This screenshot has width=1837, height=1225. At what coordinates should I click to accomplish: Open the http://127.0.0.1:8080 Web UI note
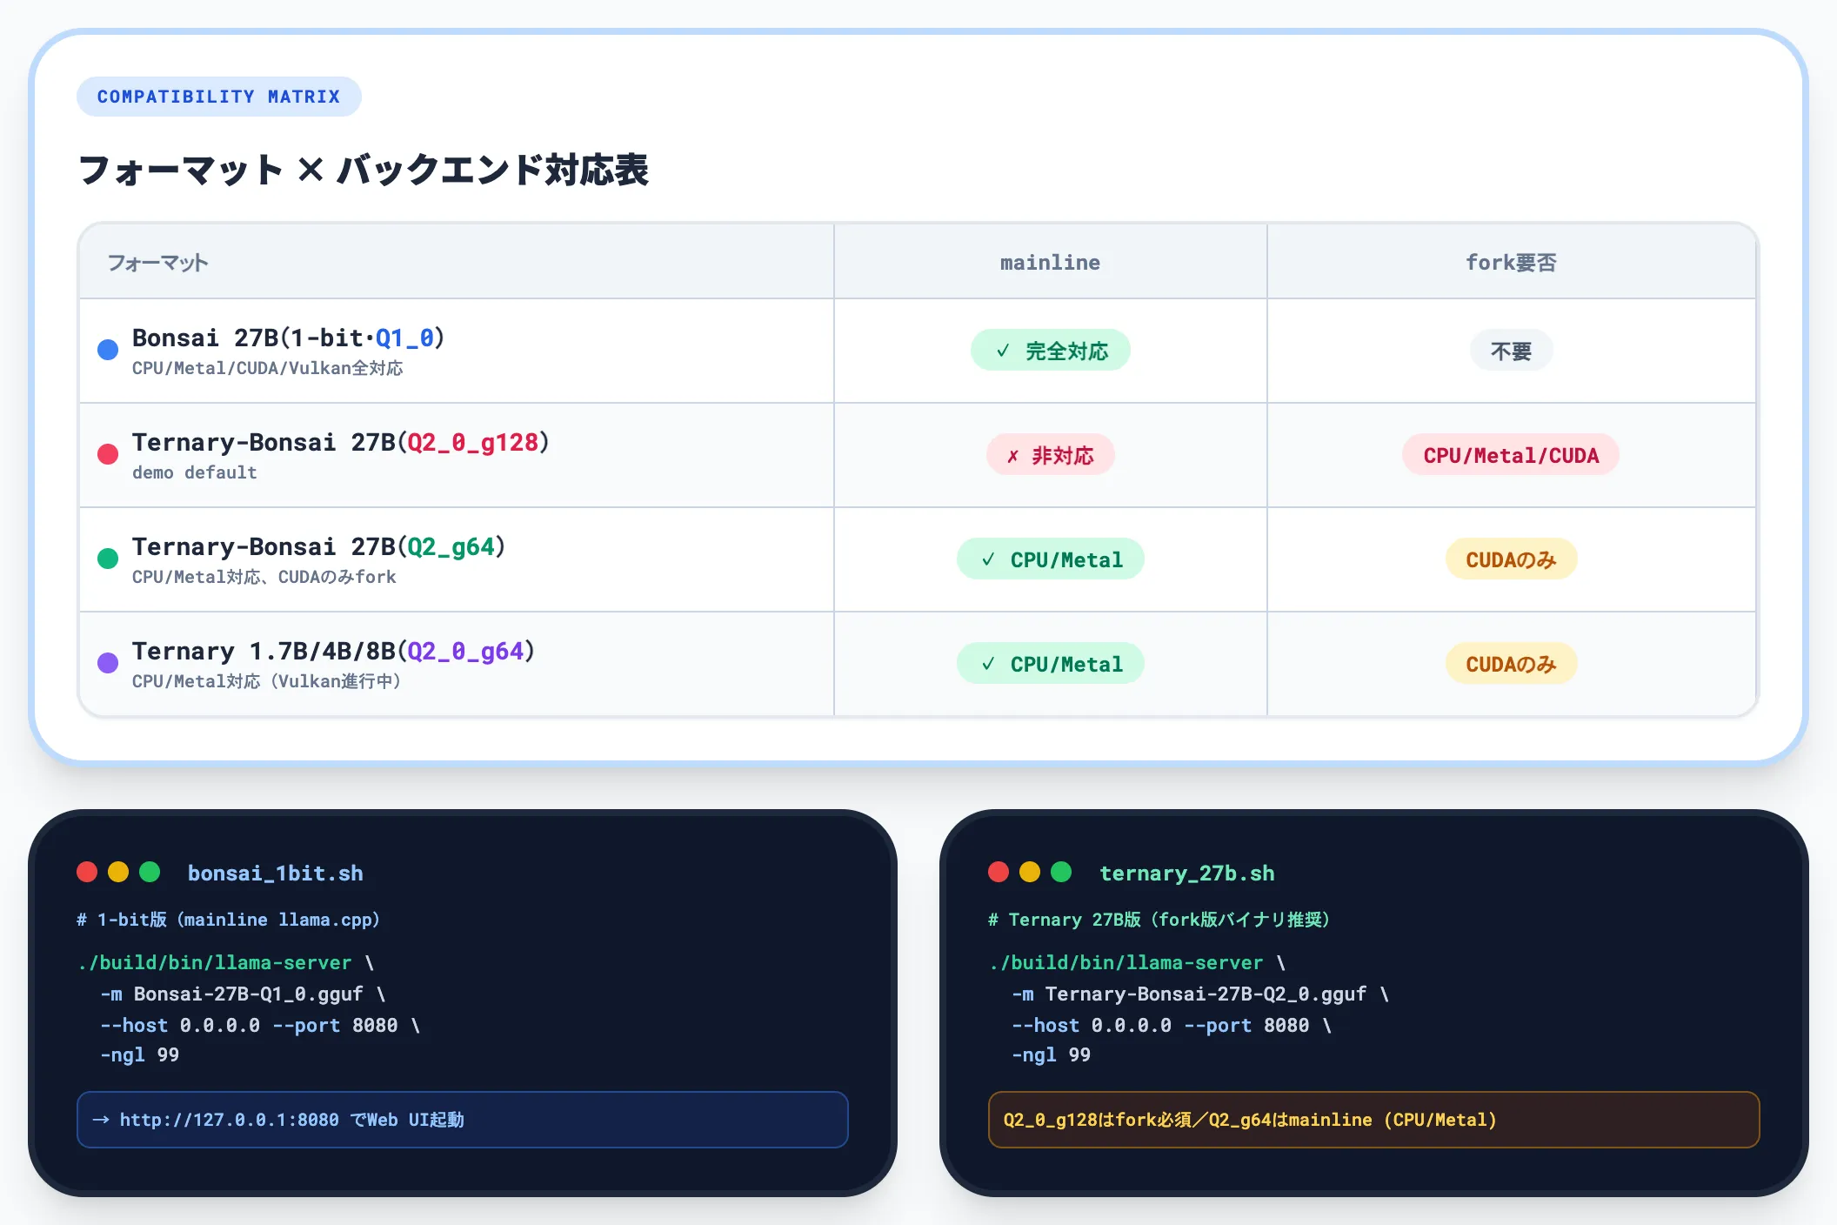click(x=463, y=1120)
